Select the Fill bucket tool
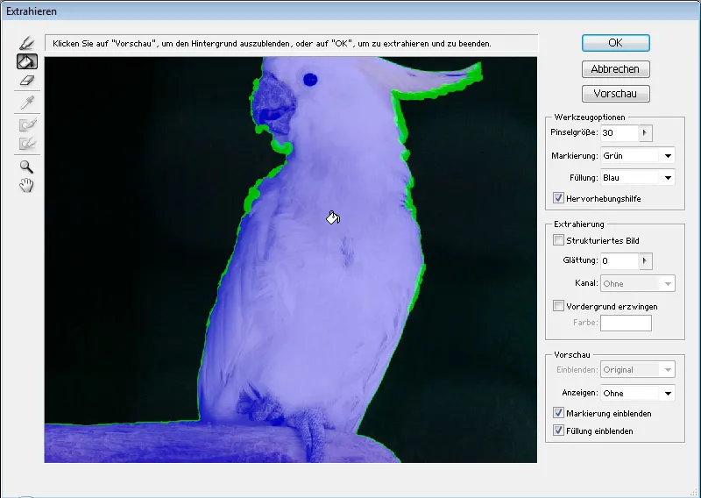The height and width of the screenshot is (498, 701). tap(27, 61)
